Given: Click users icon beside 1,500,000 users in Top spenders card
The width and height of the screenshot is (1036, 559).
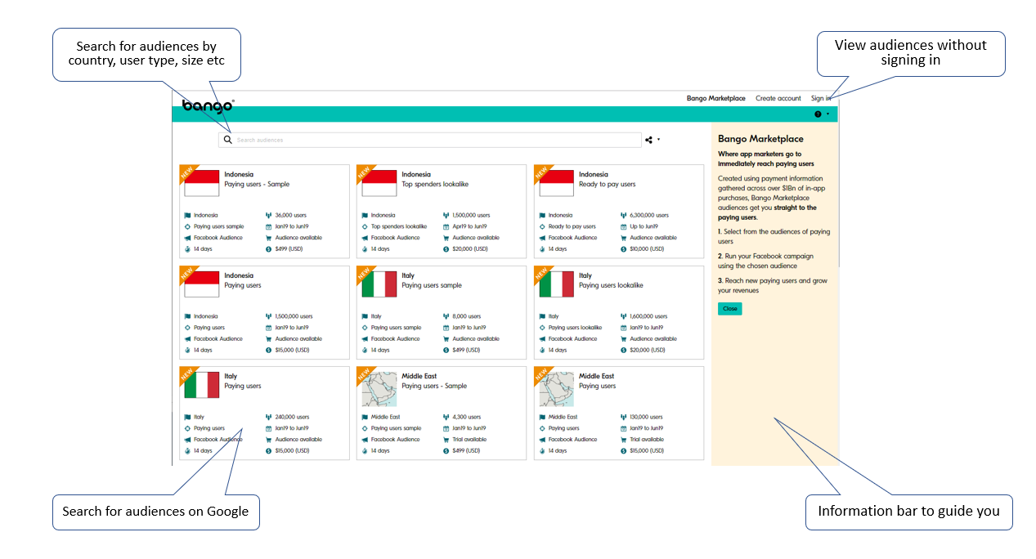Looking at the screenshot, I should click(446, 215).
